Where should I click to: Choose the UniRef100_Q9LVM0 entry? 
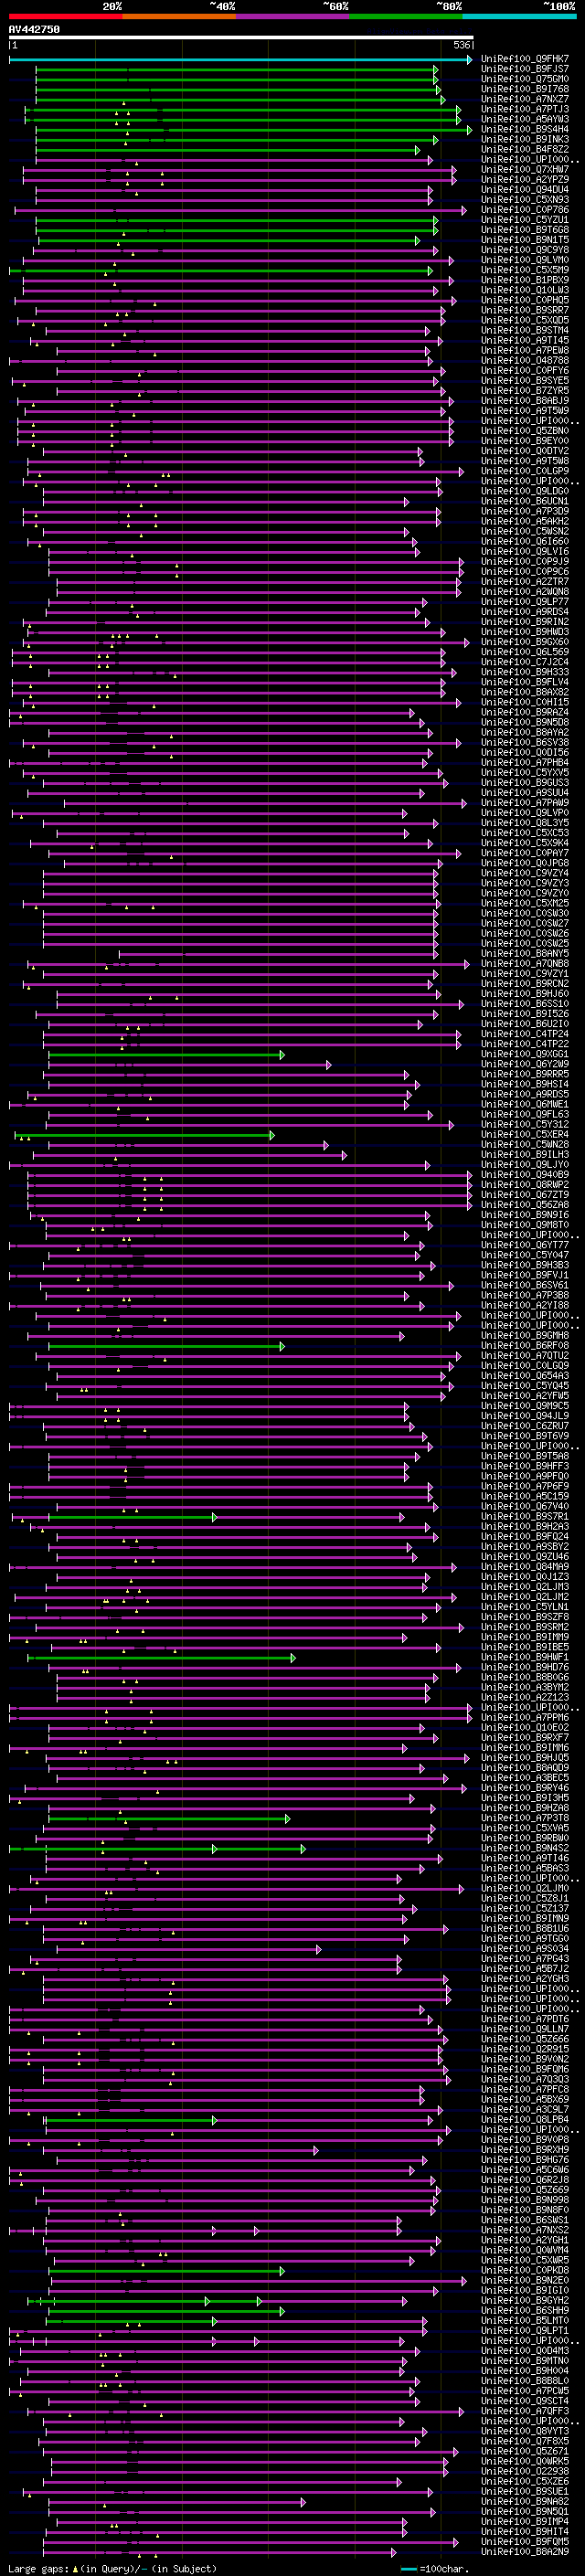click(x=525, y=260)
